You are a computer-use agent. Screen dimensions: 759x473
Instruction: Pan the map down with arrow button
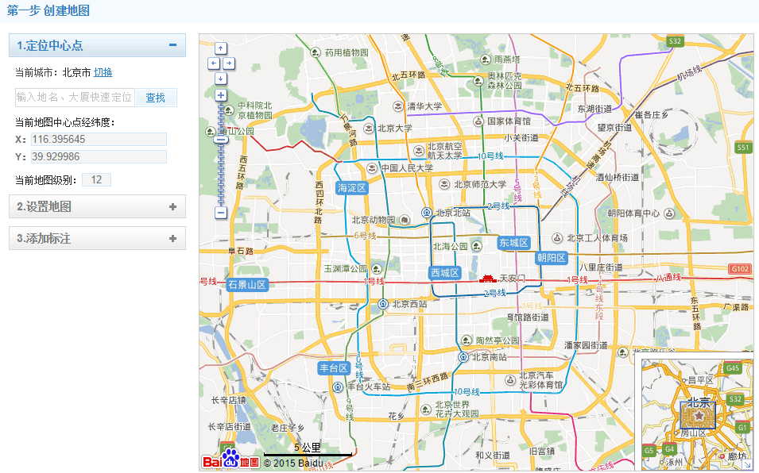[x=221, y=78]
